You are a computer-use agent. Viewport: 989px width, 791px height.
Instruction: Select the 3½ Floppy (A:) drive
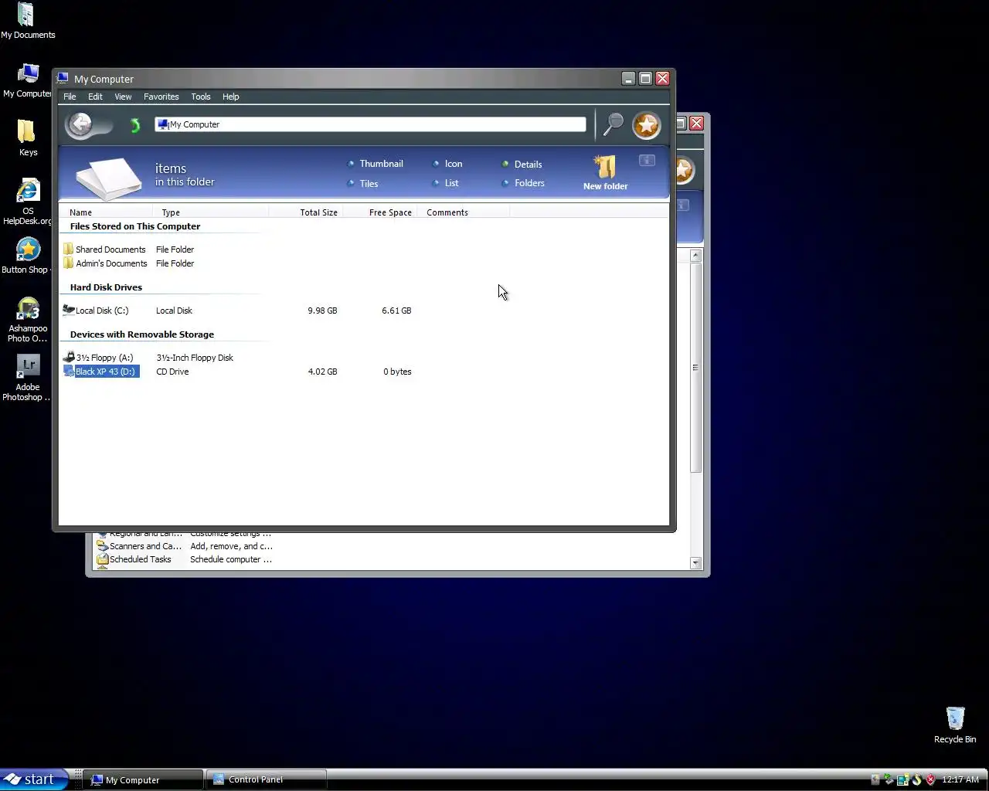pyautogui.click(x=98, y=358)
